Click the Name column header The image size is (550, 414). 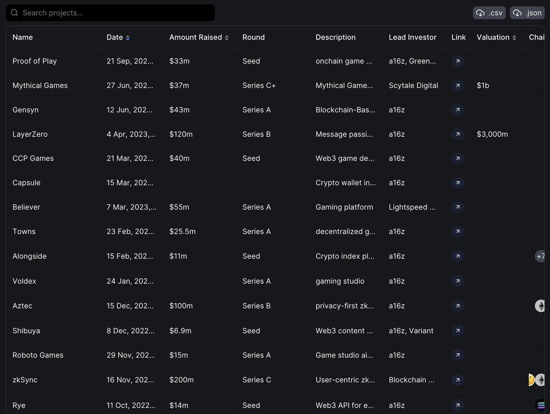(x=22, y=37)
